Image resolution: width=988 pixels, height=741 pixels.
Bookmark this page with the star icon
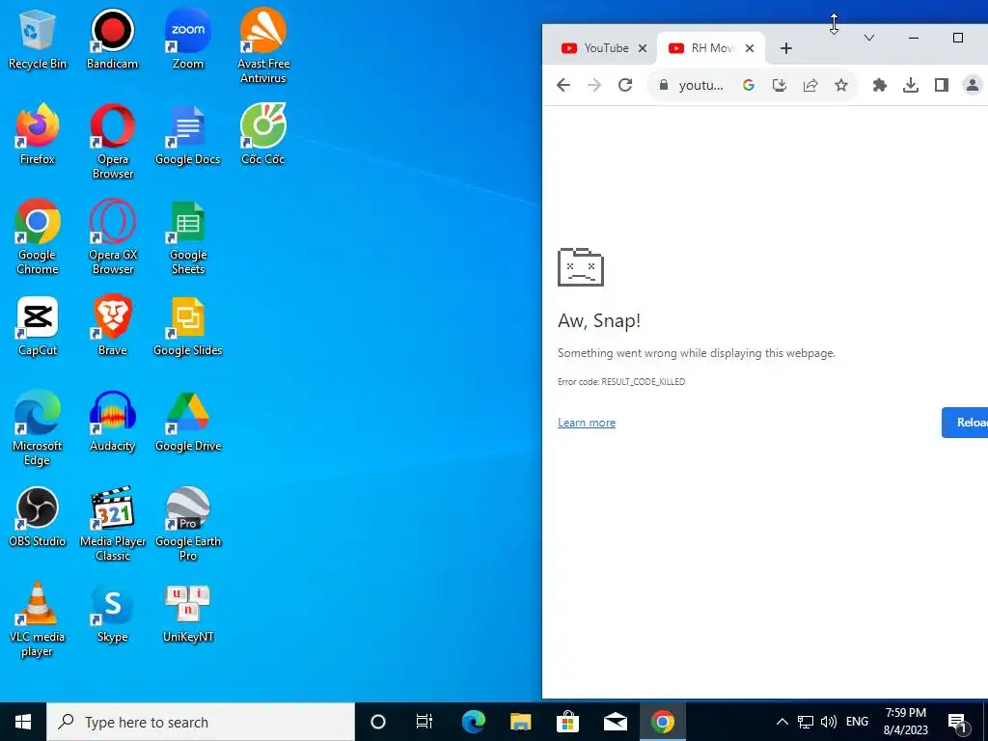tap(841, 85)
